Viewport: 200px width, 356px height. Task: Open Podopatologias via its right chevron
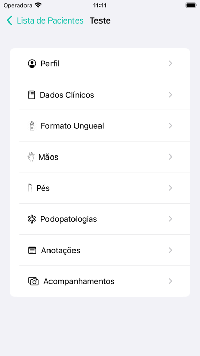tap(170, 219)
